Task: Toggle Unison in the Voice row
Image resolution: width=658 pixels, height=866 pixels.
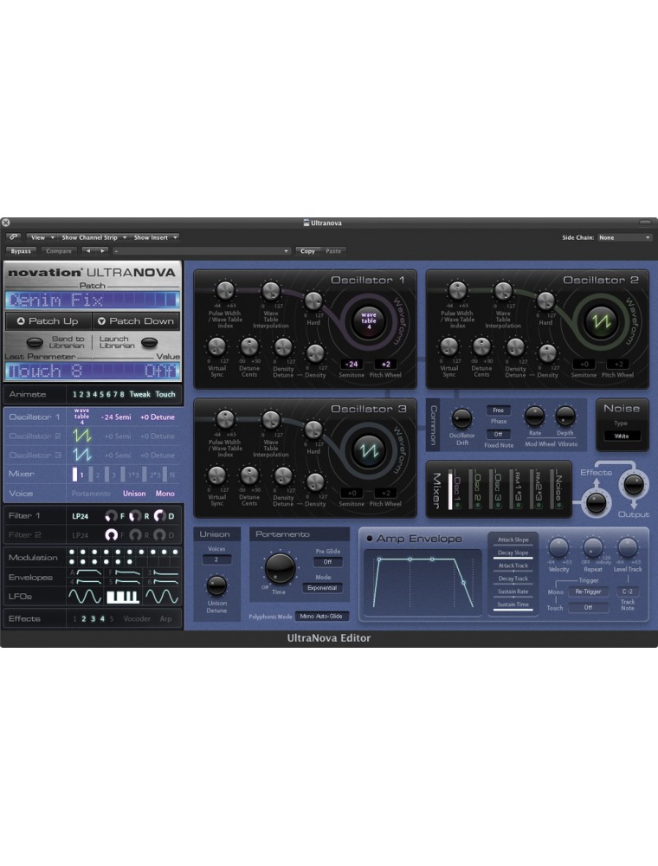Action: (x=134, y=494)
